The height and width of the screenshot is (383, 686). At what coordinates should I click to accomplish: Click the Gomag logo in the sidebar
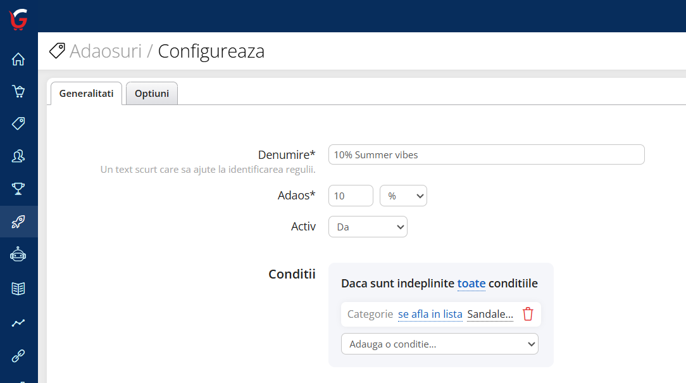(18, 19)
